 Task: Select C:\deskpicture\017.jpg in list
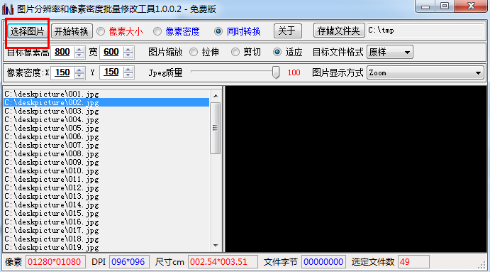point(106,230)
